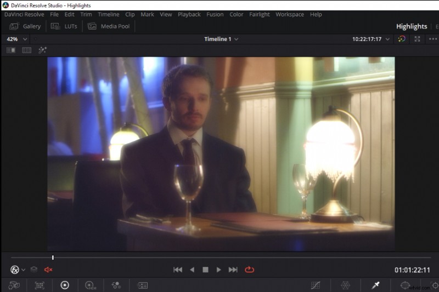Image resolution: width=439 pixels, height=292 pixels.
Task: Open the viewer options three-dot menu
Action: click(x=433, y=39)
